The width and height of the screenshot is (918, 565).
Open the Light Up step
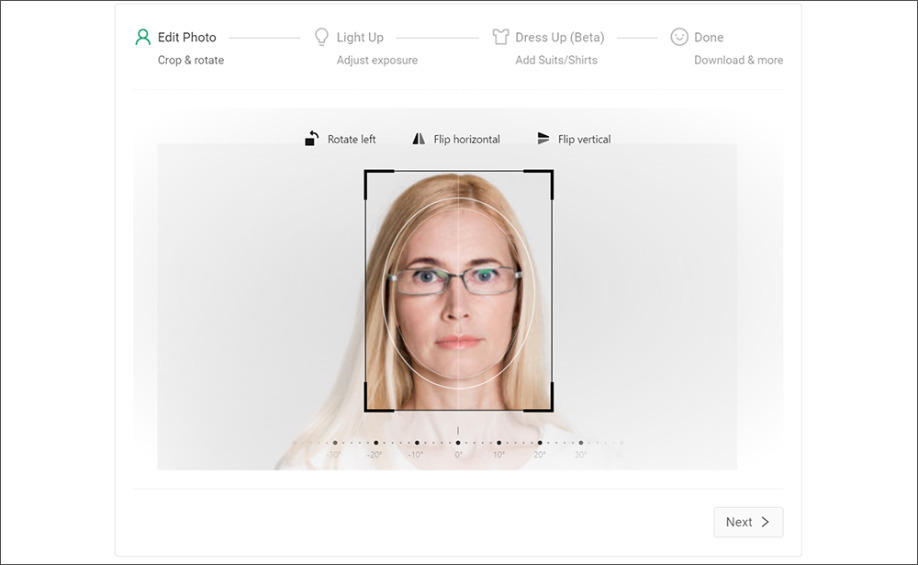tap(360, 37)
